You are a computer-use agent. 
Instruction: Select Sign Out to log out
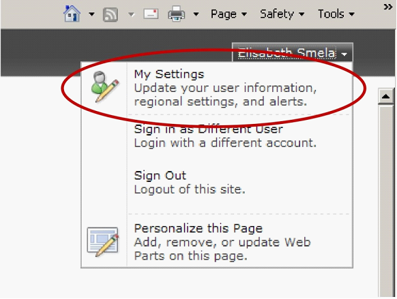(x=217, y=183)
